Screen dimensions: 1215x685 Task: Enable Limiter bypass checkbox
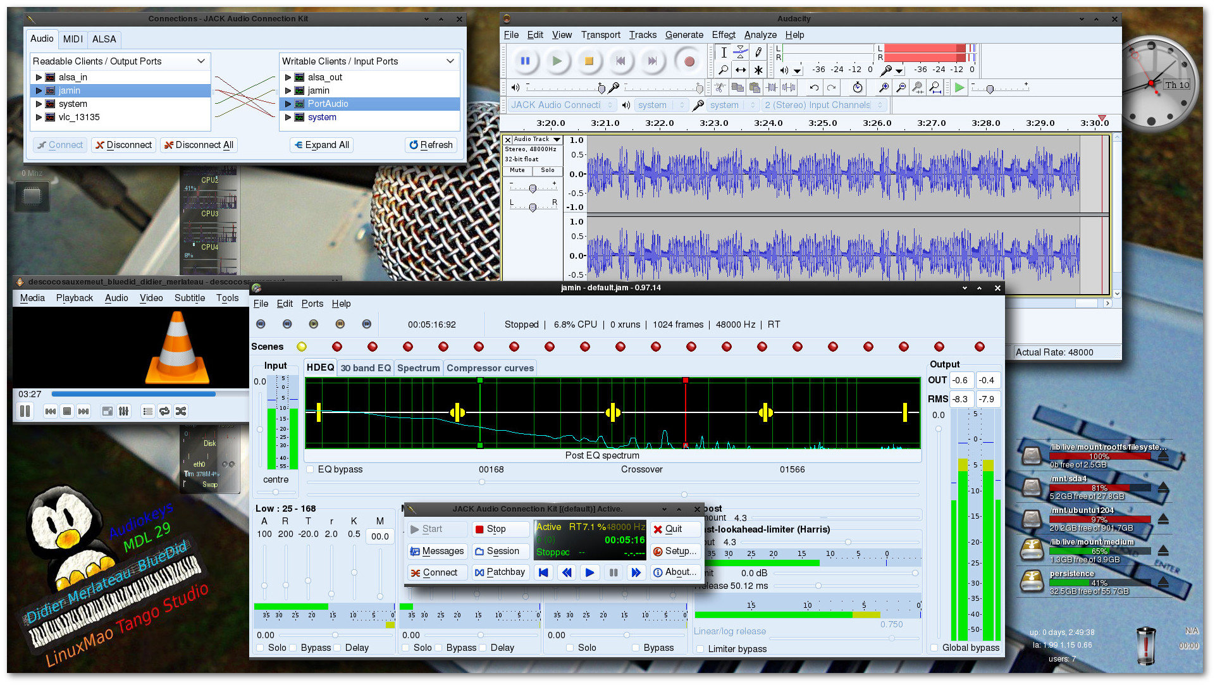[700, 650]
